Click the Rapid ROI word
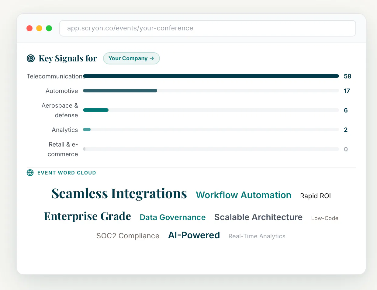 [x=315, y=196]
